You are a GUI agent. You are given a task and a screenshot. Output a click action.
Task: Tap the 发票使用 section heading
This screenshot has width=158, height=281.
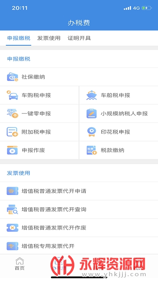pyautogui.click(x=18, y=173)
